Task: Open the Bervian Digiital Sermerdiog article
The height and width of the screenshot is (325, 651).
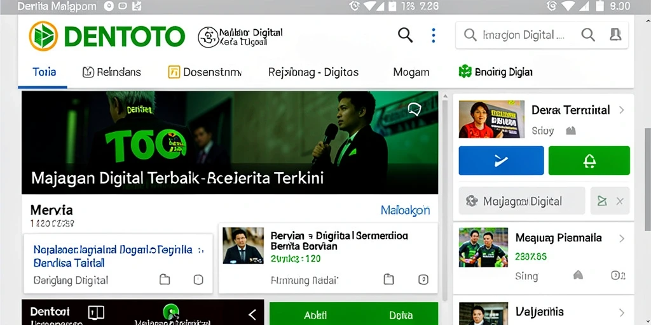Action: tap(339, 241)
